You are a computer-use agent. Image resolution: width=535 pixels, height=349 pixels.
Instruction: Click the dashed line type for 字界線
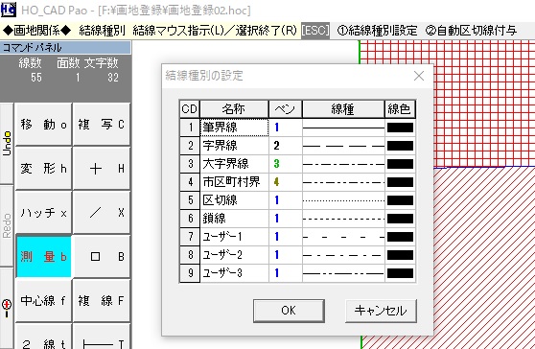click(x=343, y=146)
